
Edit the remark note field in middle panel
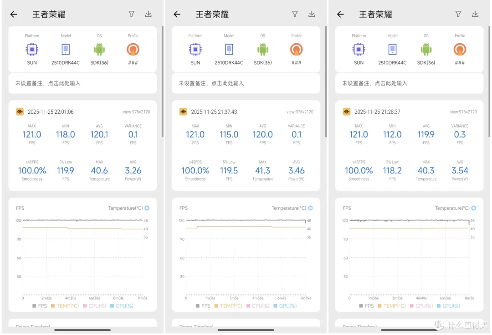[x=246, y=83]
